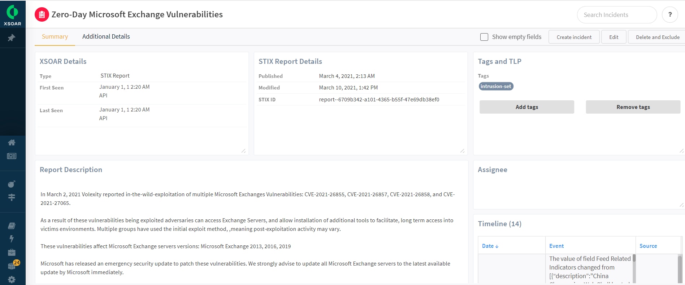Sort timeline by Event column

[556, 246]
